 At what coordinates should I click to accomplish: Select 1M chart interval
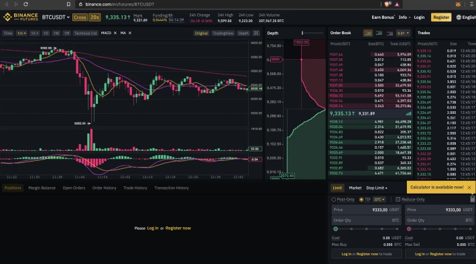tap(66, 33)
